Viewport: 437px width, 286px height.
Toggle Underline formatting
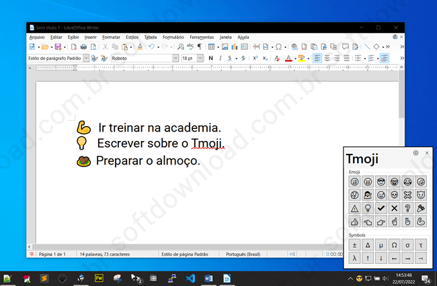click(x=229, y=58)
